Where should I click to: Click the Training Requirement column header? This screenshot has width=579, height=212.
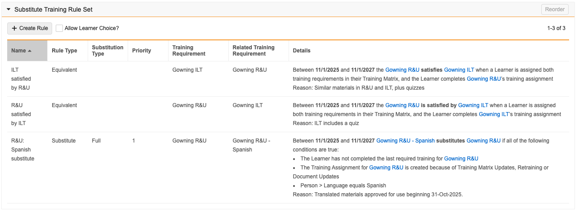(x=189, y=51)
